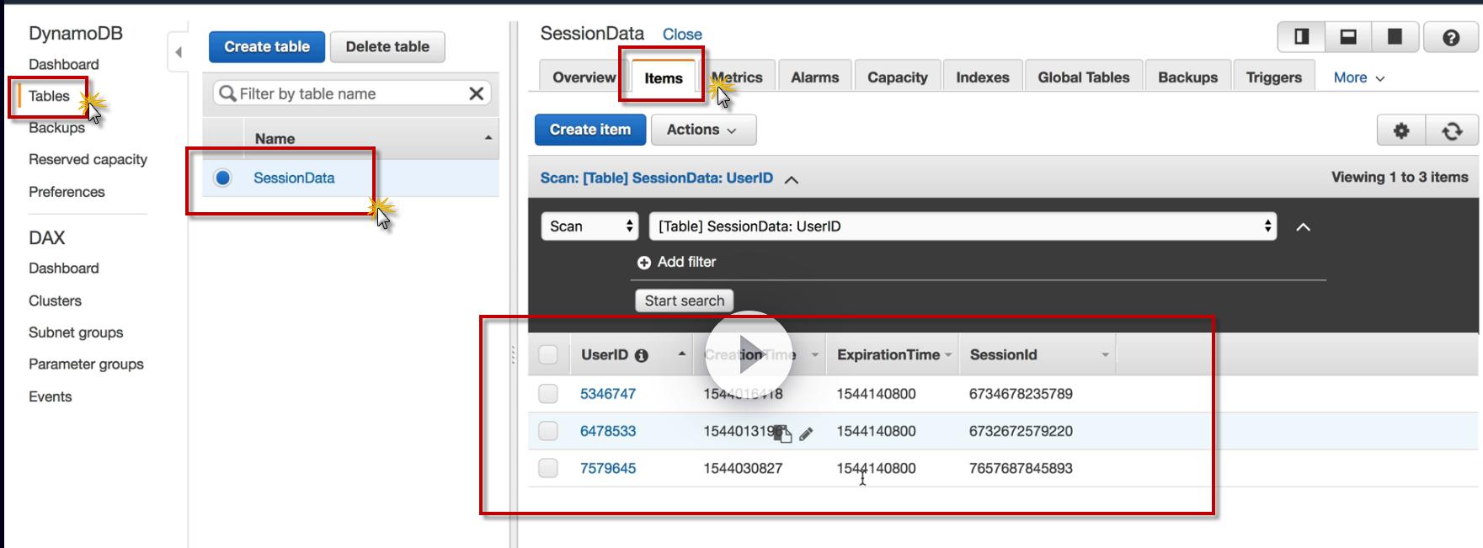1483x548 pixels.
Task: Click CreationTime value 1544030827
Action: point(743,467)
